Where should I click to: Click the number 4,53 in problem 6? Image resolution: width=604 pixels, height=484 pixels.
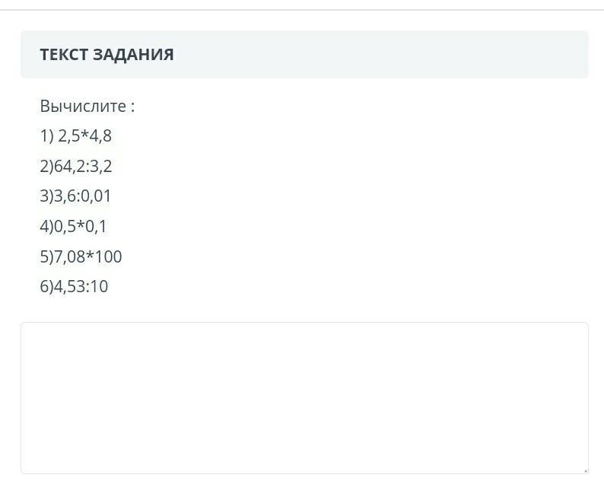tap(69, 286)
